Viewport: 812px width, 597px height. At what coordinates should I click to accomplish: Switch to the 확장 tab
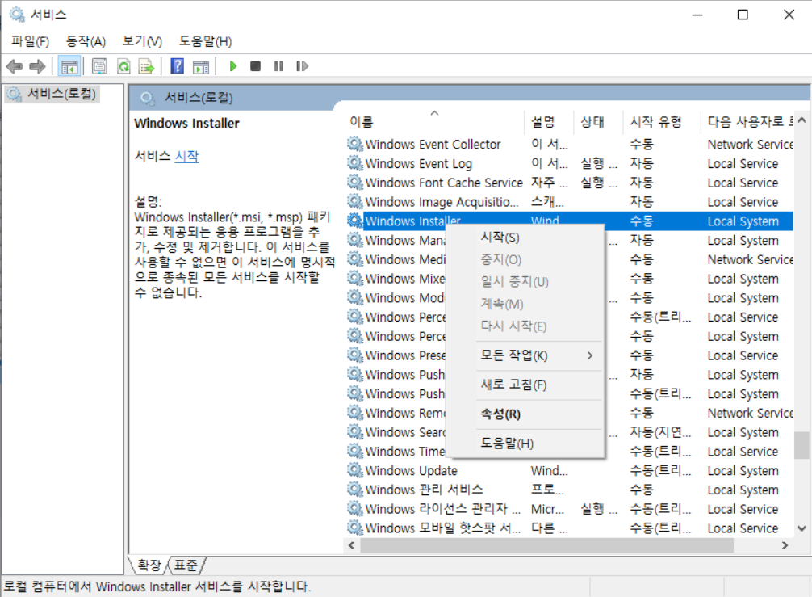coord(149,565)
